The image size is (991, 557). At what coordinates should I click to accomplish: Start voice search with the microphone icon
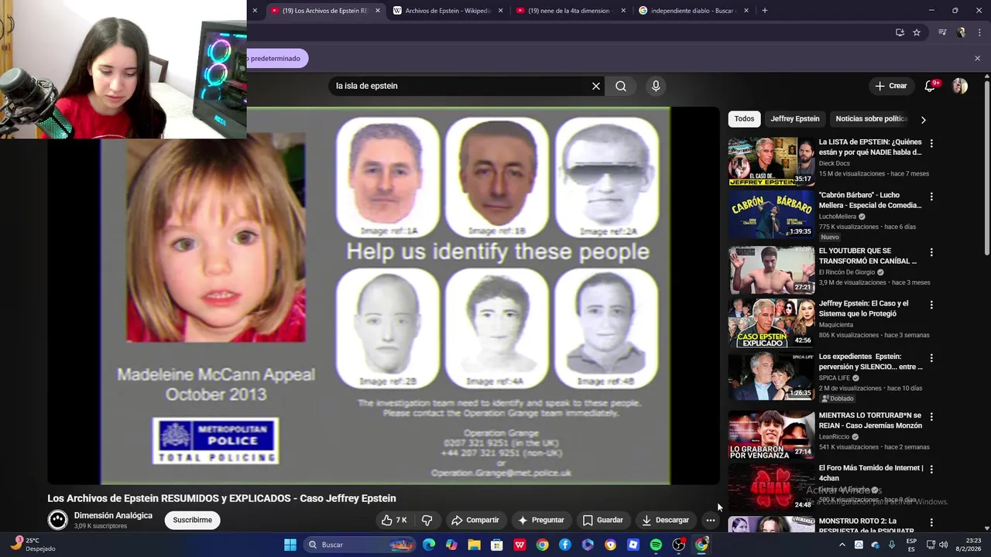pyautogui.click(x=656, y=86)
